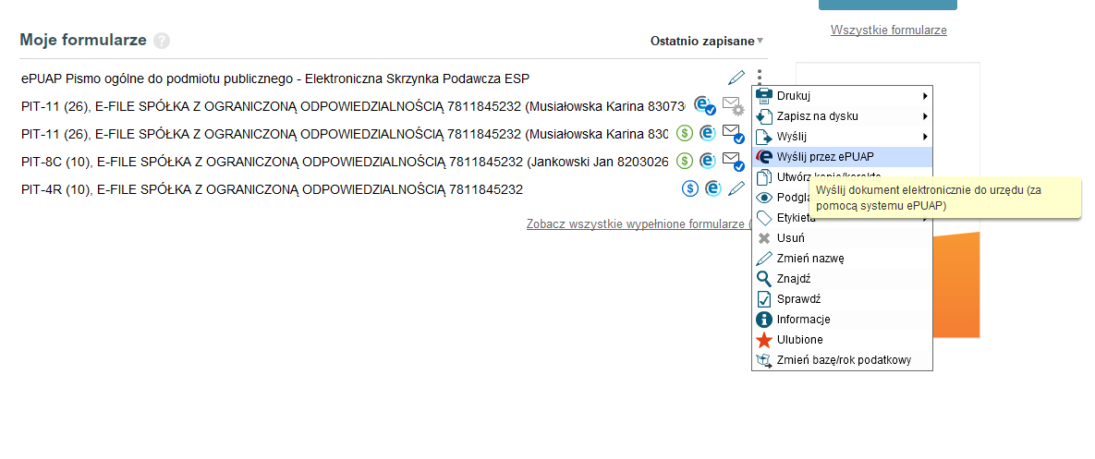This screenshot has width=1095, height=459.
Task: Open the second PIT-11 (26) Musiałowska Karina form
Action: pyautogui.click(x=345, y=133)
